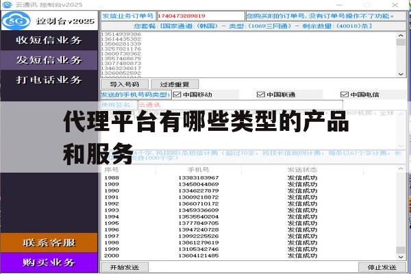
Task: Minimize the 云通讯 控制台 window
Action: tap(340, 5)
